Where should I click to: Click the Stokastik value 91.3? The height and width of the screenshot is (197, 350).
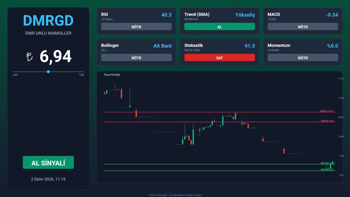[250, 46]
